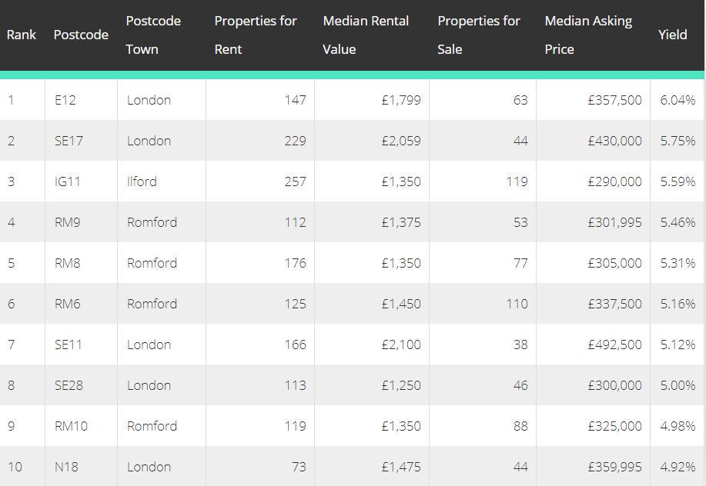This screenshot has height=486, width=706.
Task: Sort by Median Asking Price header
Action: [x=588, y=35]
